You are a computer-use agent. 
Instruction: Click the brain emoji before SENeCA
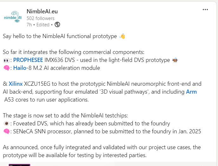coord(6,131)
